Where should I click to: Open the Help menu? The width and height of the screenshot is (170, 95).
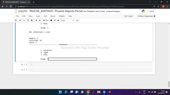coord(70,16)
